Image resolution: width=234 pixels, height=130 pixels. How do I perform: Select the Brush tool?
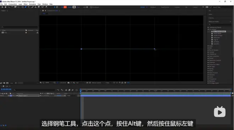32,7
